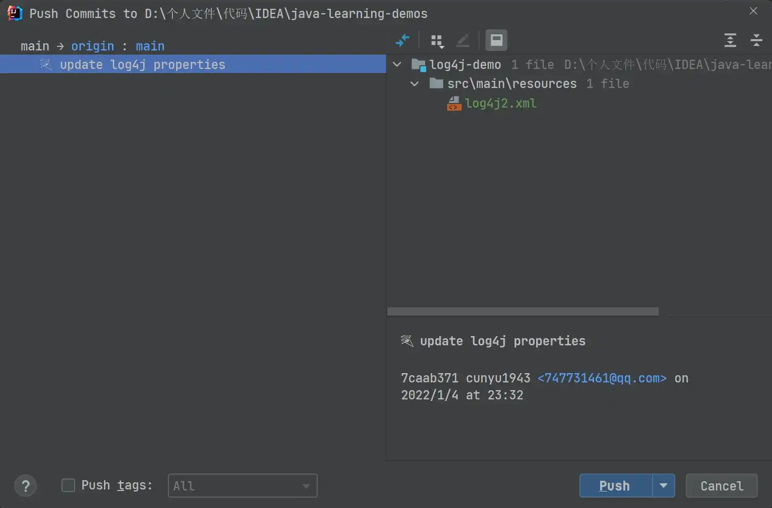Click the author email address link
This screenshot has height=508, width=772.
click(602, 378)
